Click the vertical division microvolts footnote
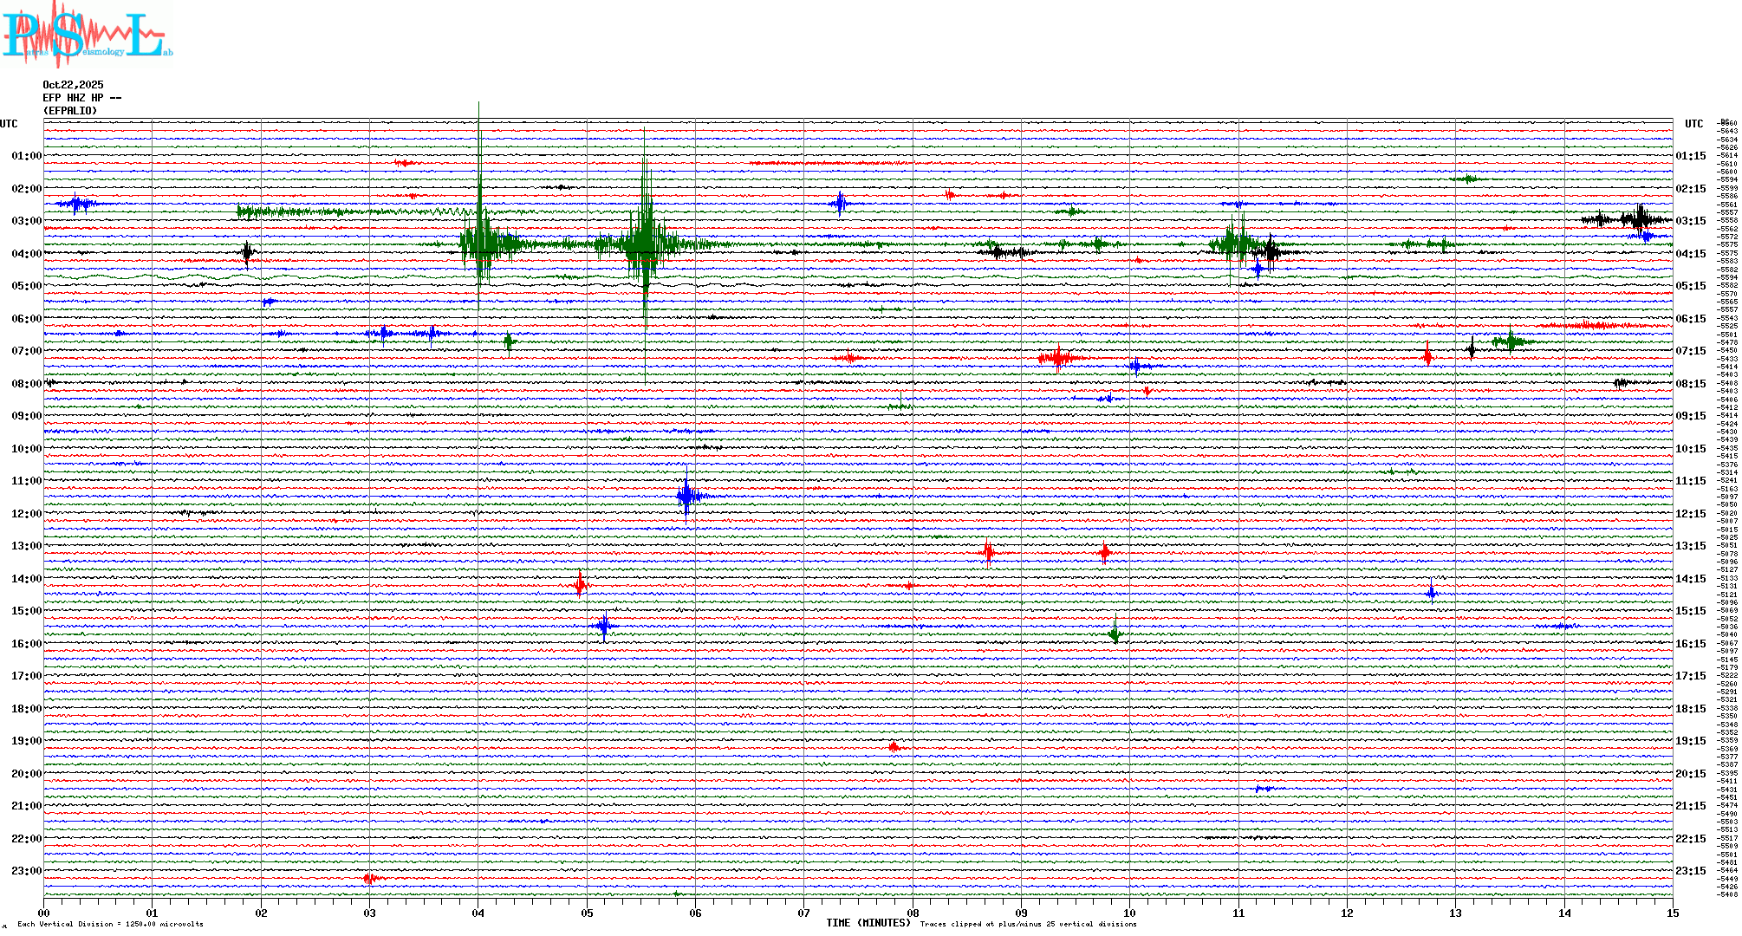Viewport: 1742px width, 936px height. pyautogui.click(x=110, y=924)
